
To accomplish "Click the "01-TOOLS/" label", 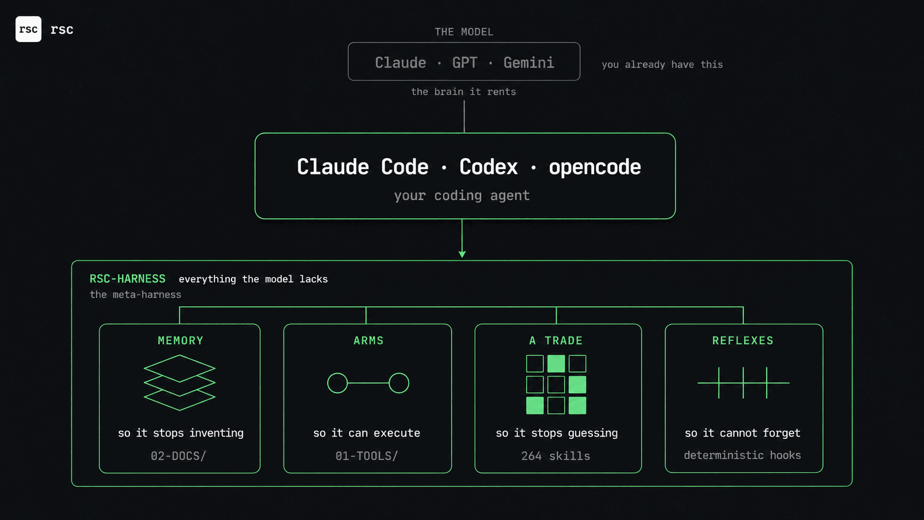I will coord(367,456).
